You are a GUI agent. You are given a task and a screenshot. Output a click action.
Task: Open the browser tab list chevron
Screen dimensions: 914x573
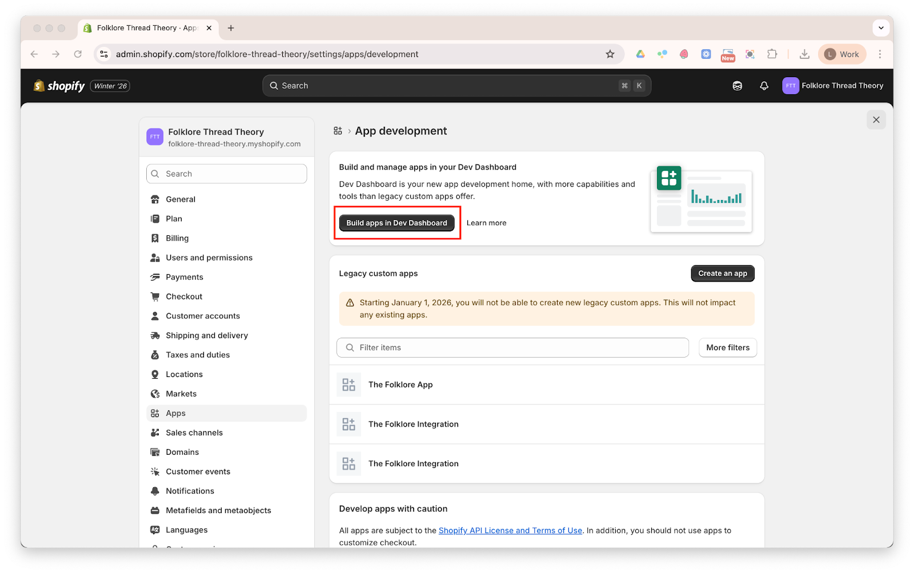point(881,27)
